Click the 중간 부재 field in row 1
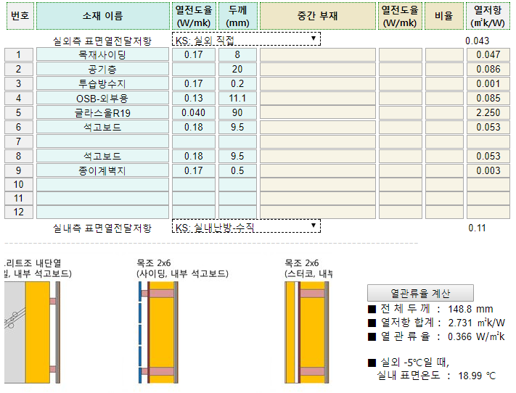Image resolution: width=516 pixels, height=393 pixels. click(317, 54)
